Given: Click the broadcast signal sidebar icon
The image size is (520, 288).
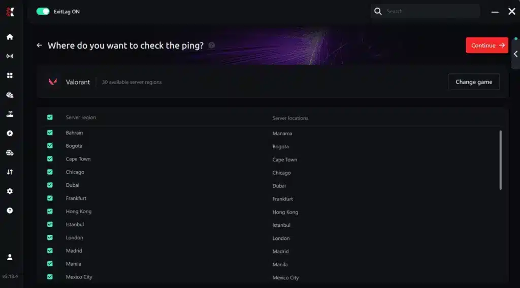Looking at the screenshot, I should tap(10, 56).
